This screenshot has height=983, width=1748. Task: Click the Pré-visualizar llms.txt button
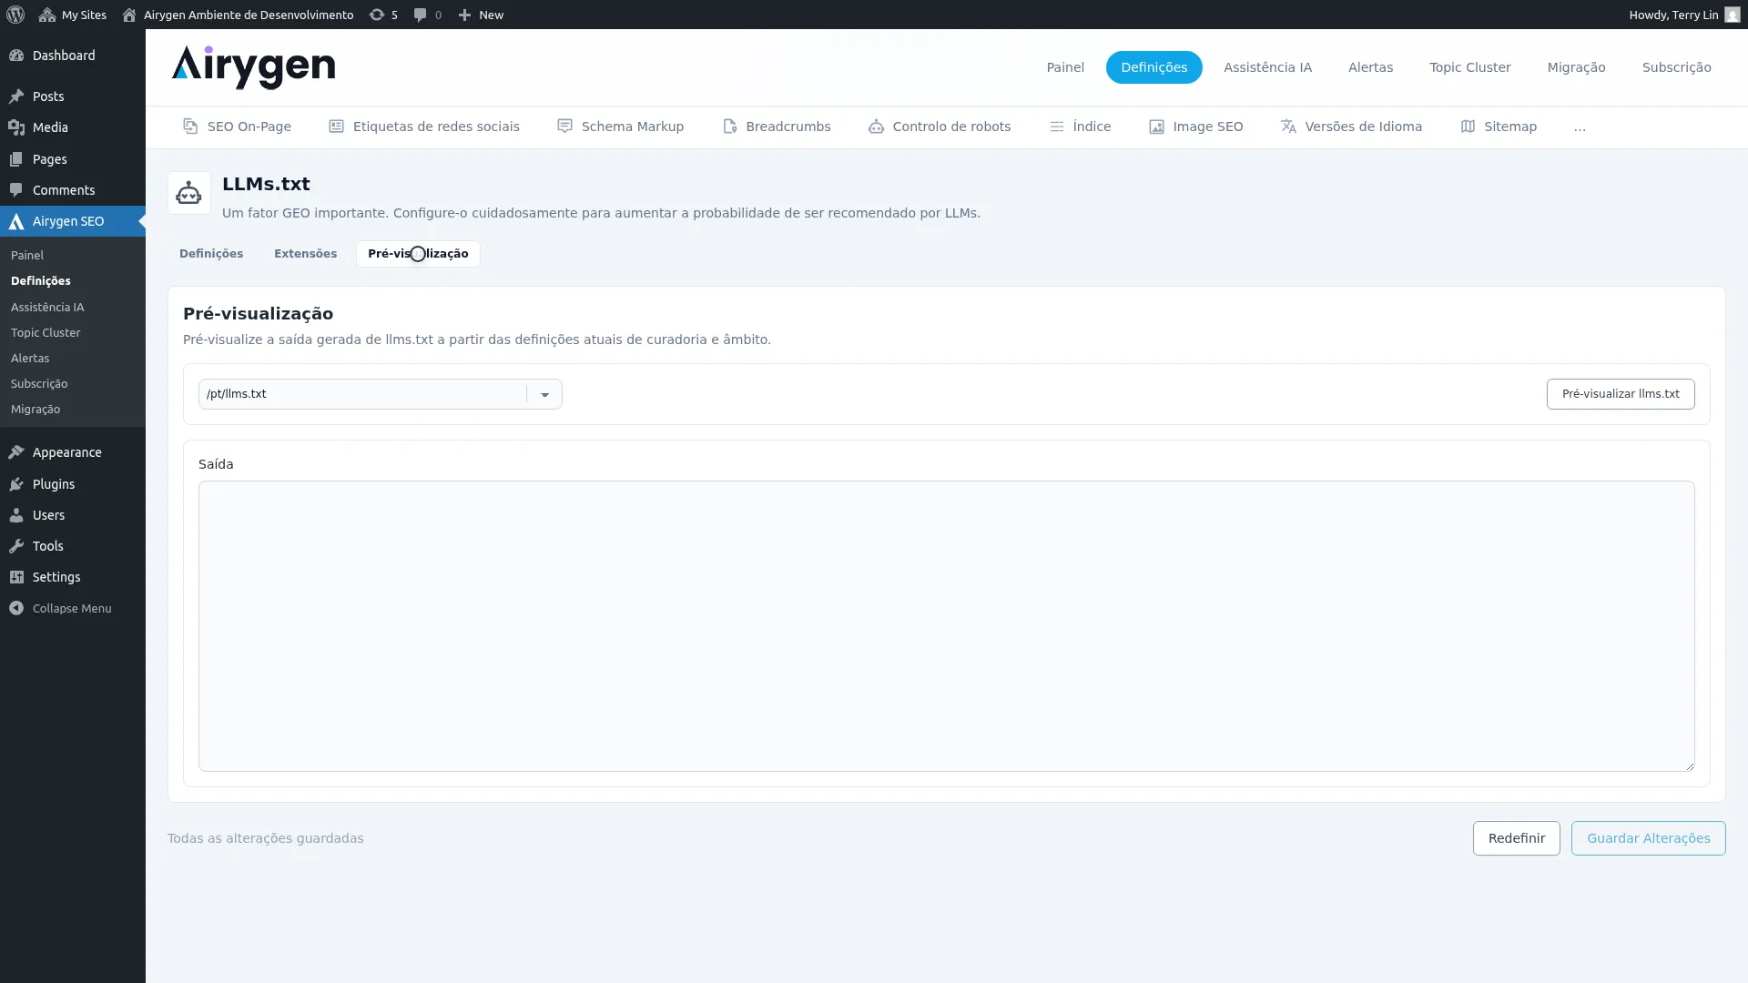(1621, 394)
